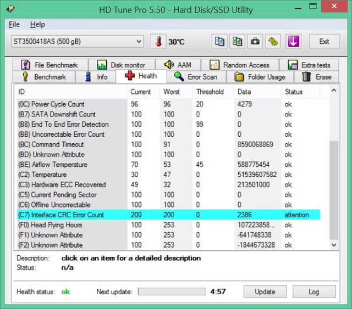The image size is (352, 309).
Task: Open the options gears icon
Action: pyautogui.click(x=273, y=42)
